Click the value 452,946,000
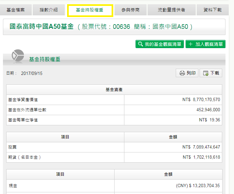 point(208,110)
